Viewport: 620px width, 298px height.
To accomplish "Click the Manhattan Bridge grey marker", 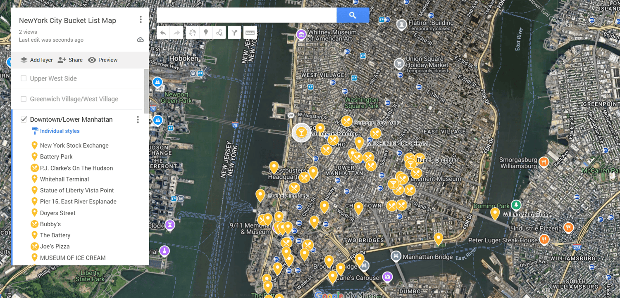I will (396, 256).
